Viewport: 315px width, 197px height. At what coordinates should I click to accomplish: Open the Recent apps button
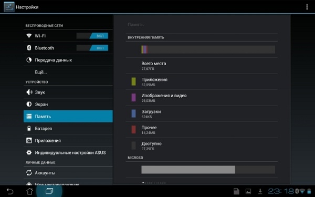[x=49, y=191]
